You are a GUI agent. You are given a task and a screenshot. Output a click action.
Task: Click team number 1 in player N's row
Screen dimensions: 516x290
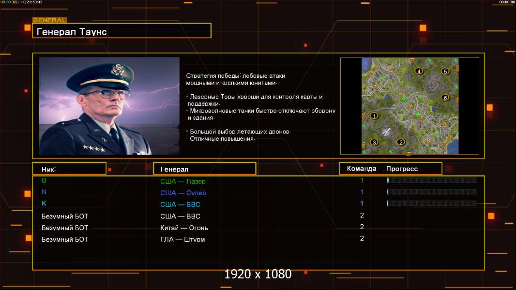(x=362, y=192)
